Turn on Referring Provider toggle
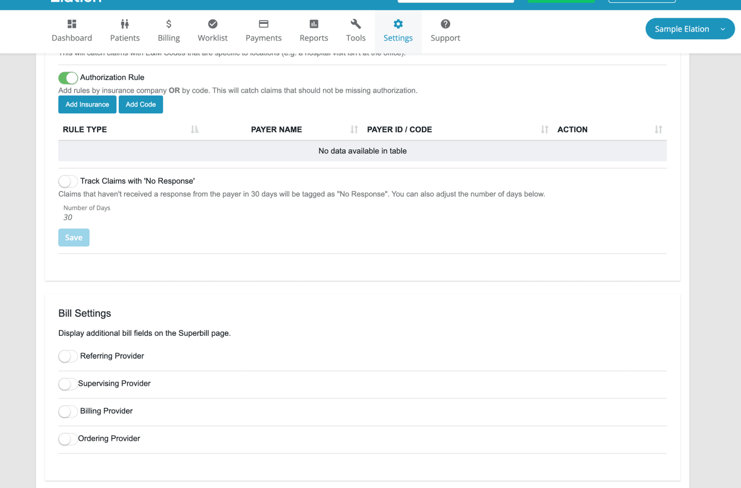Screen dimensions: 741x488 tap(68, 356)
